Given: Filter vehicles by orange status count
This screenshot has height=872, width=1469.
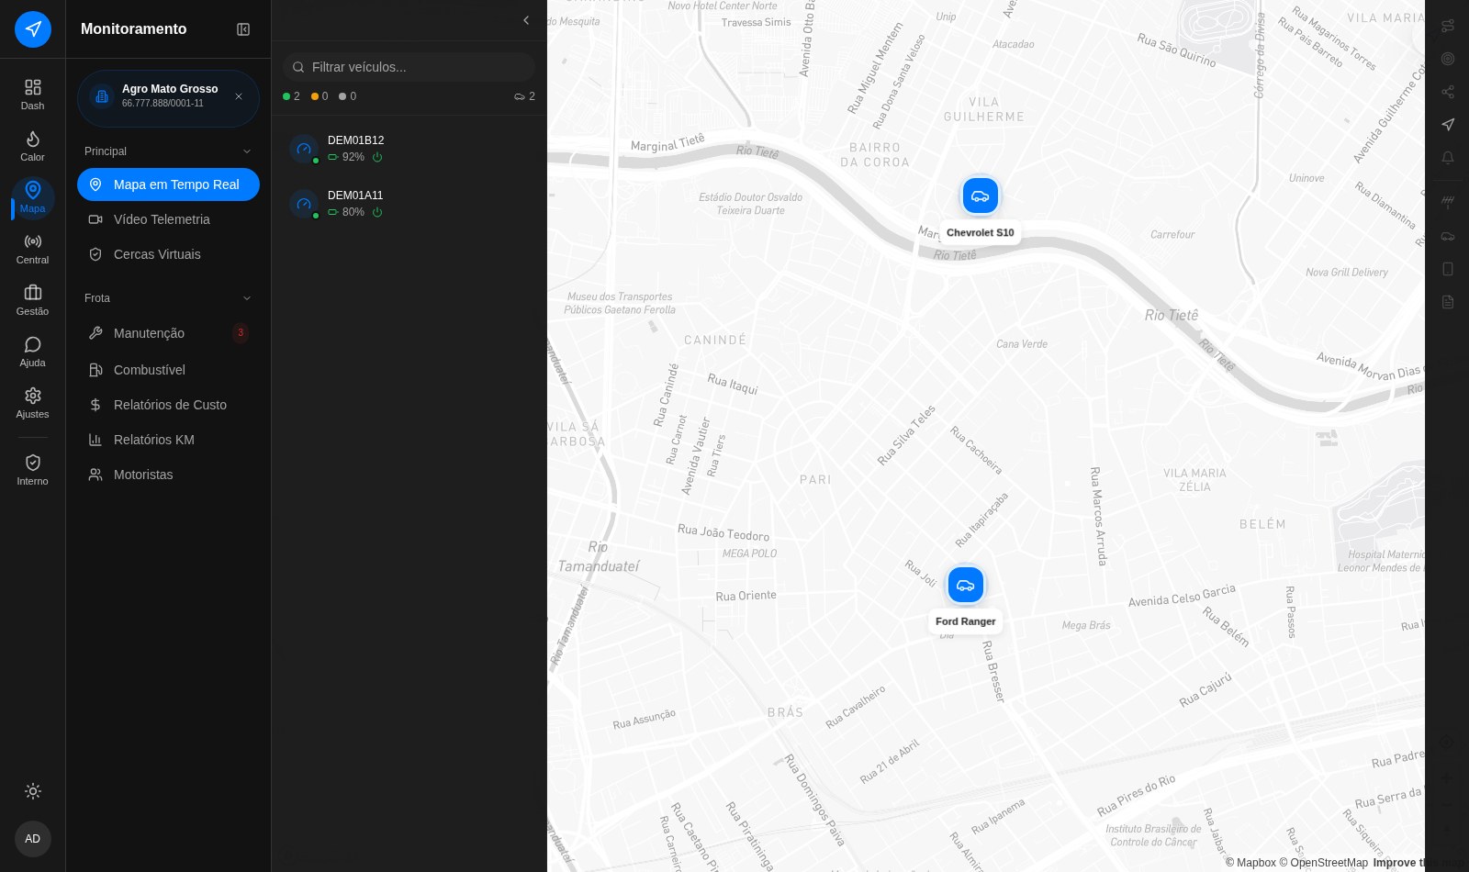Looking at the screenshot, I should pos(320,96).
